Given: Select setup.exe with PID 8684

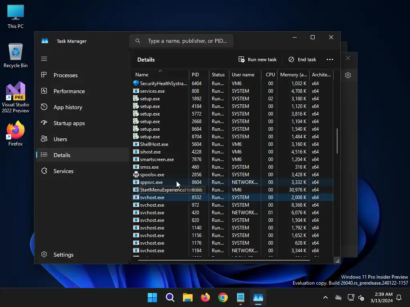Looking at the screenshot, I should click(x=232, y=129).
